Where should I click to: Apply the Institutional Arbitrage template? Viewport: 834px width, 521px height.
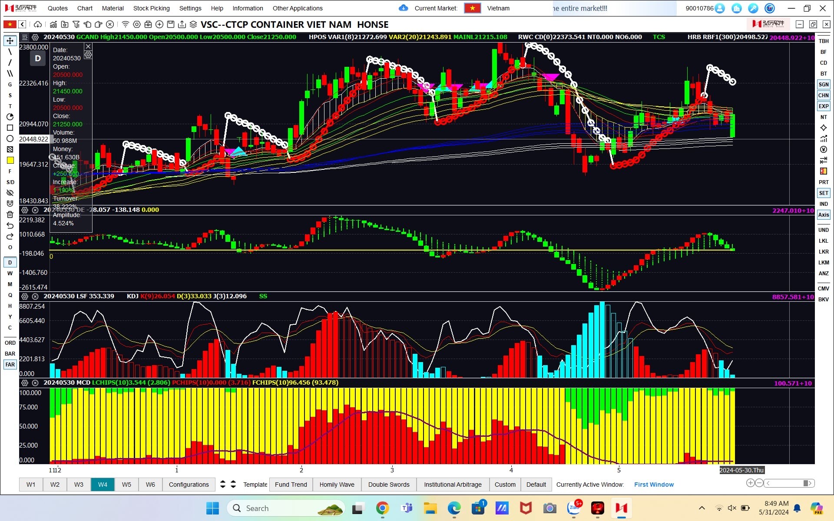pos(453,485)
